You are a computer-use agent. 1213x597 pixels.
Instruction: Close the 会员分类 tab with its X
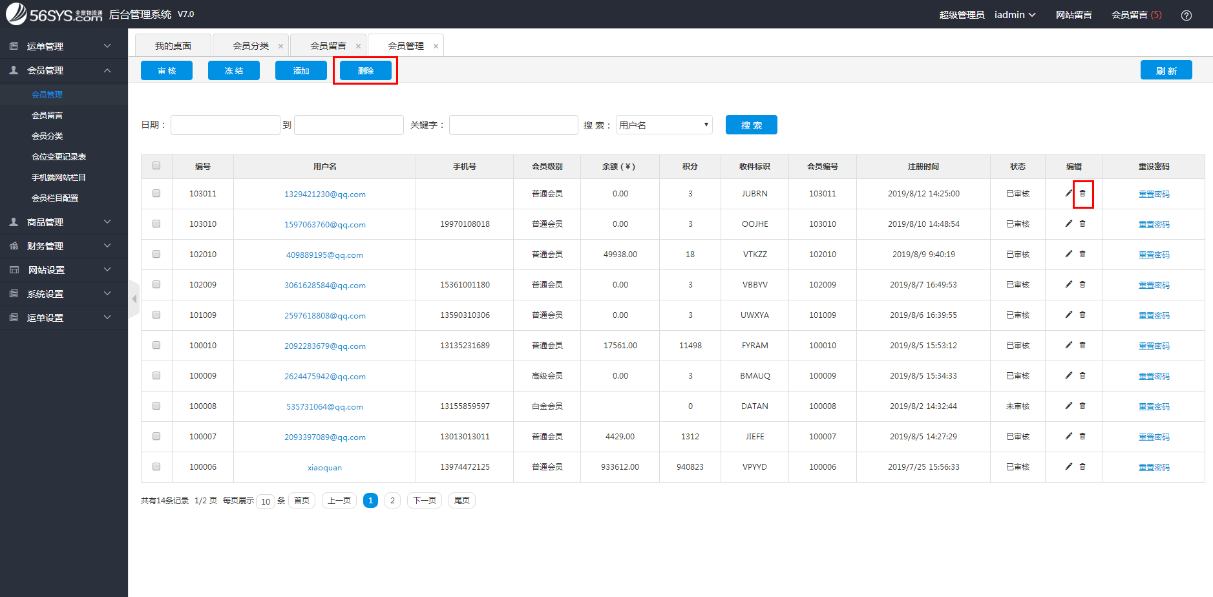280,46
